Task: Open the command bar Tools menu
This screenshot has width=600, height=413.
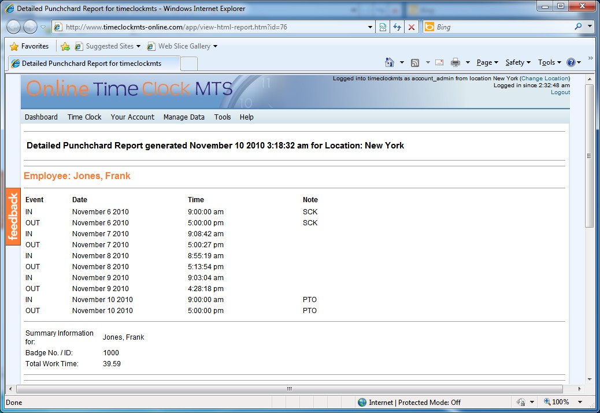Action: coord(550,62)
